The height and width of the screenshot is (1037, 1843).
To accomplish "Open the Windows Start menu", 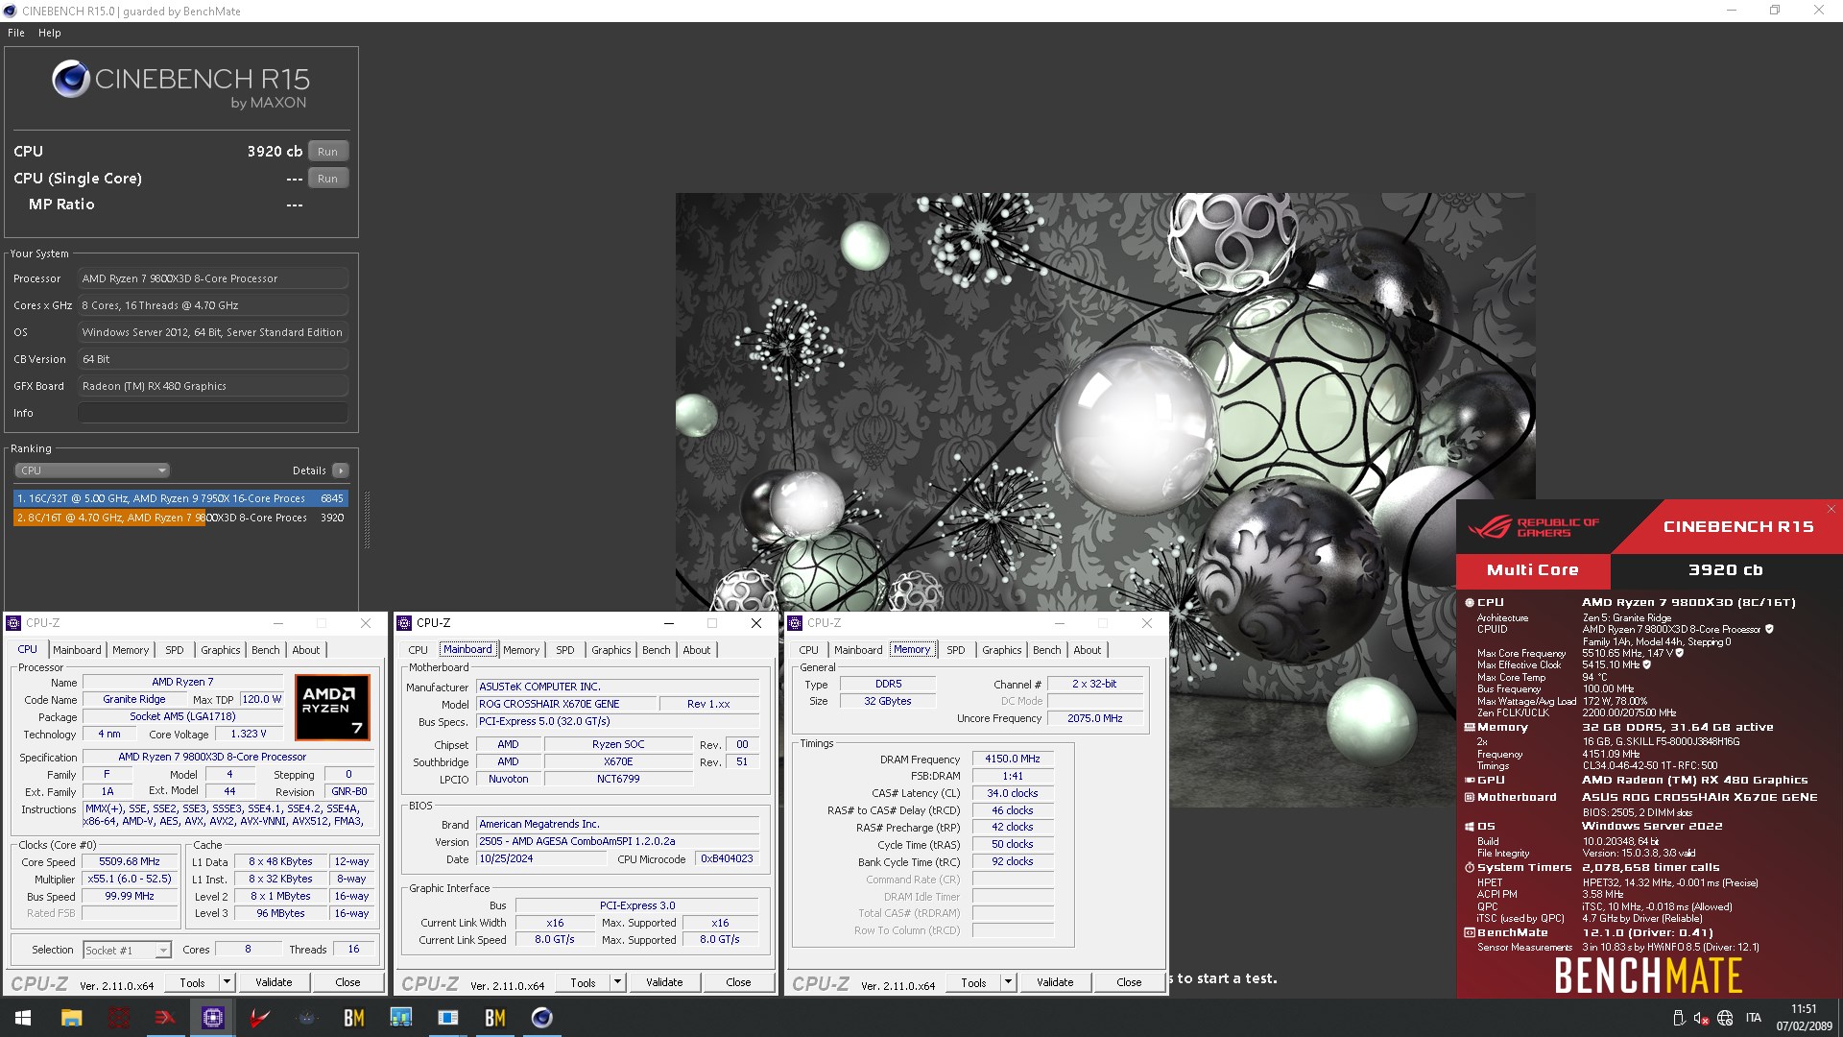I will pos(23,1018).
